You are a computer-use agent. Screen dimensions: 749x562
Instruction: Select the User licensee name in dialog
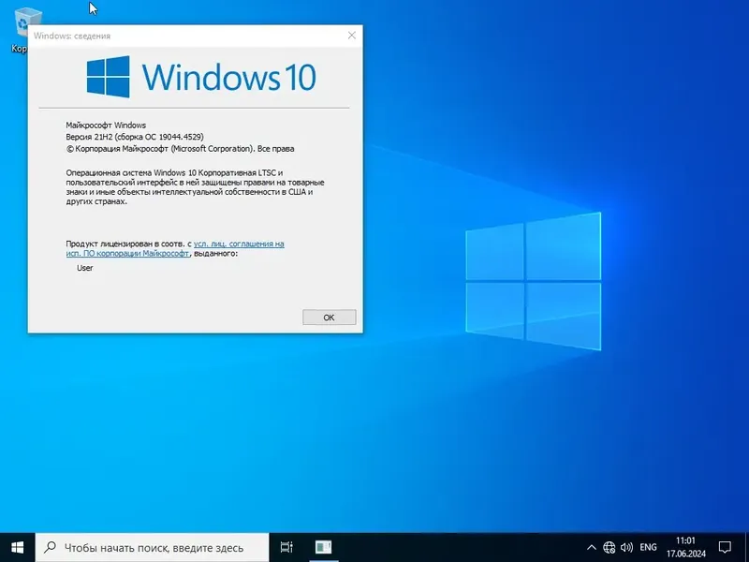click(x=84, y=267)
